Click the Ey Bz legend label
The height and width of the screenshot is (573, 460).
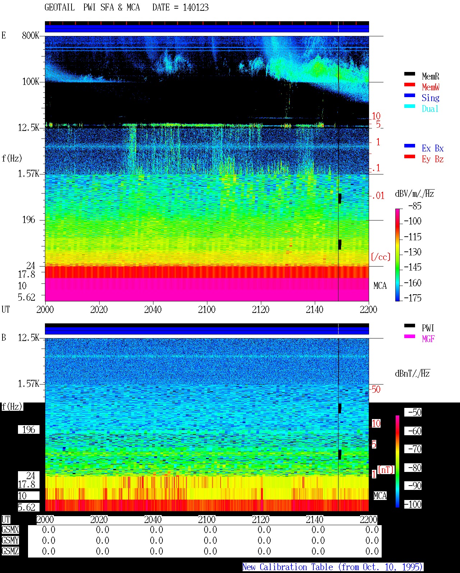click(433, 159)
